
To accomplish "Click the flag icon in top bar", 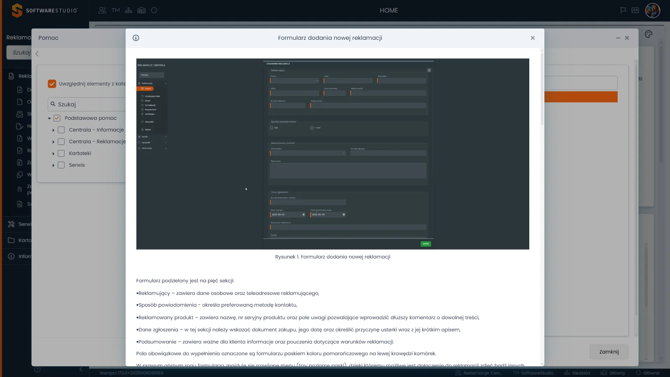I will (x=623, y=10).
